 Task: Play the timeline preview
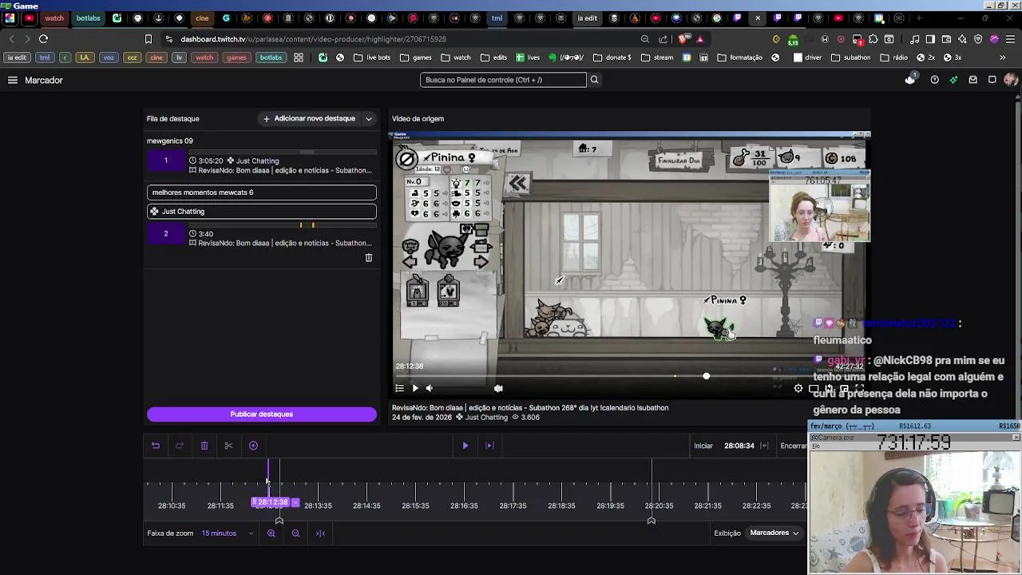(465, 446)
